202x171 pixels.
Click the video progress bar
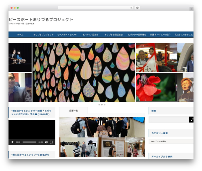coord(29,142)
